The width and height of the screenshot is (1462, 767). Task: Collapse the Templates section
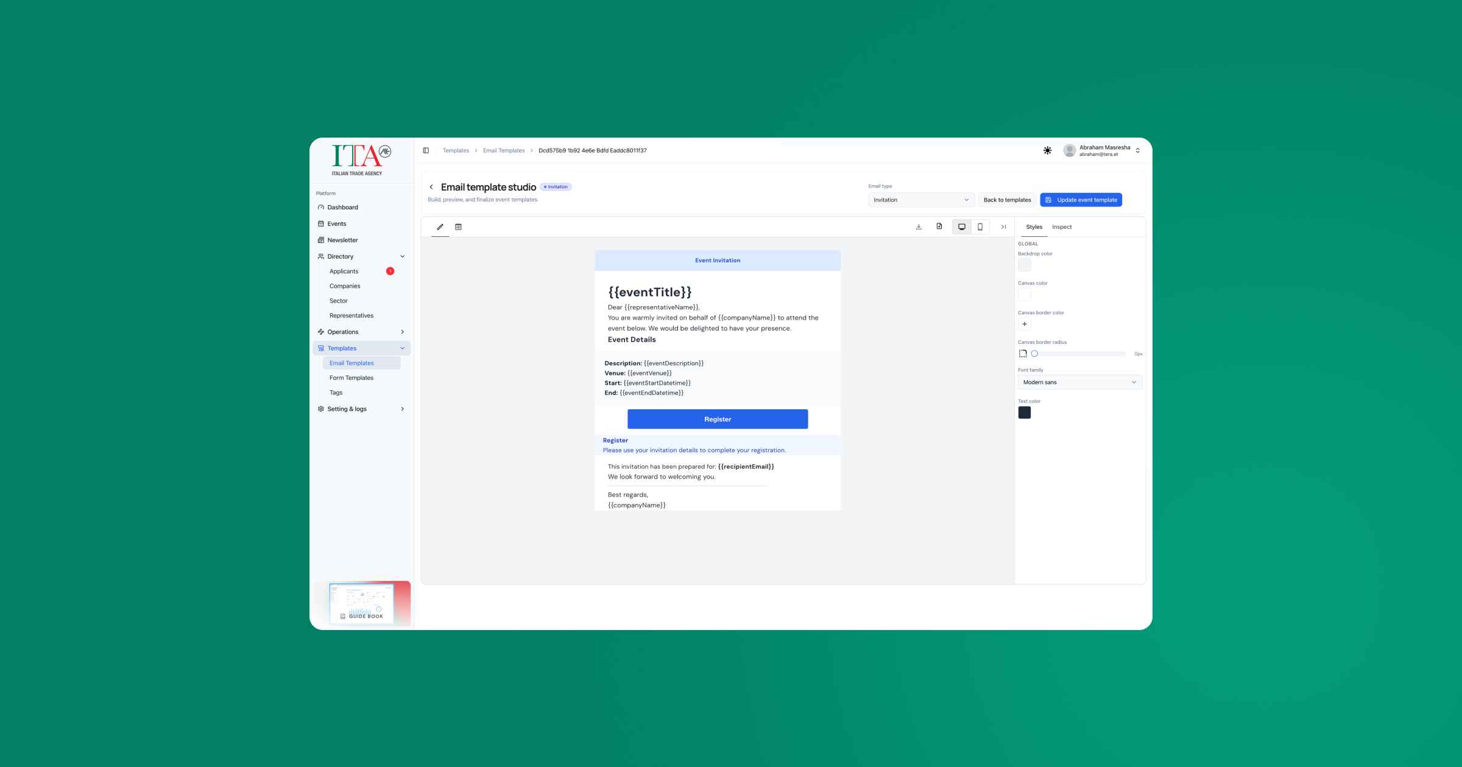point(362,348)
